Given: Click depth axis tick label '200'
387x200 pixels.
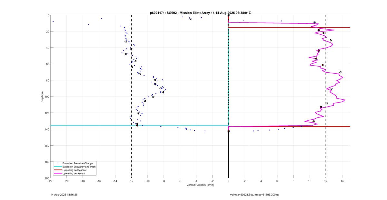Looking at the screenshot, I should tap(47, 178).
